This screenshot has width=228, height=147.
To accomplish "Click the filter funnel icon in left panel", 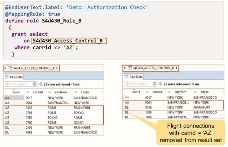I will (x=8, y=84).
